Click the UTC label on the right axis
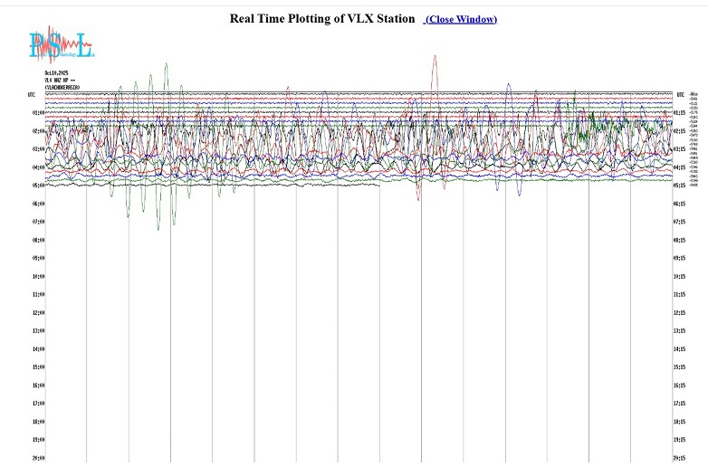The image size is (708, 476). coord(679,94)
